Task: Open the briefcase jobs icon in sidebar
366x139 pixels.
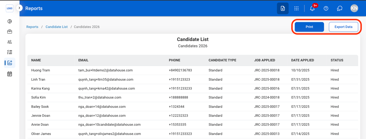Action: tap(9, 31)
